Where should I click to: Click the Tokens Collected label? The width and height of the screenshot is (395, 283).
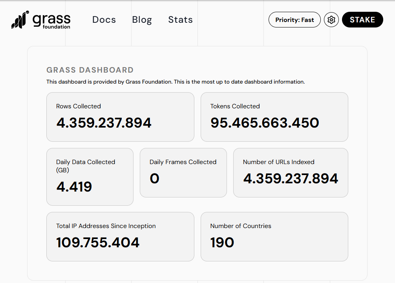235,106
